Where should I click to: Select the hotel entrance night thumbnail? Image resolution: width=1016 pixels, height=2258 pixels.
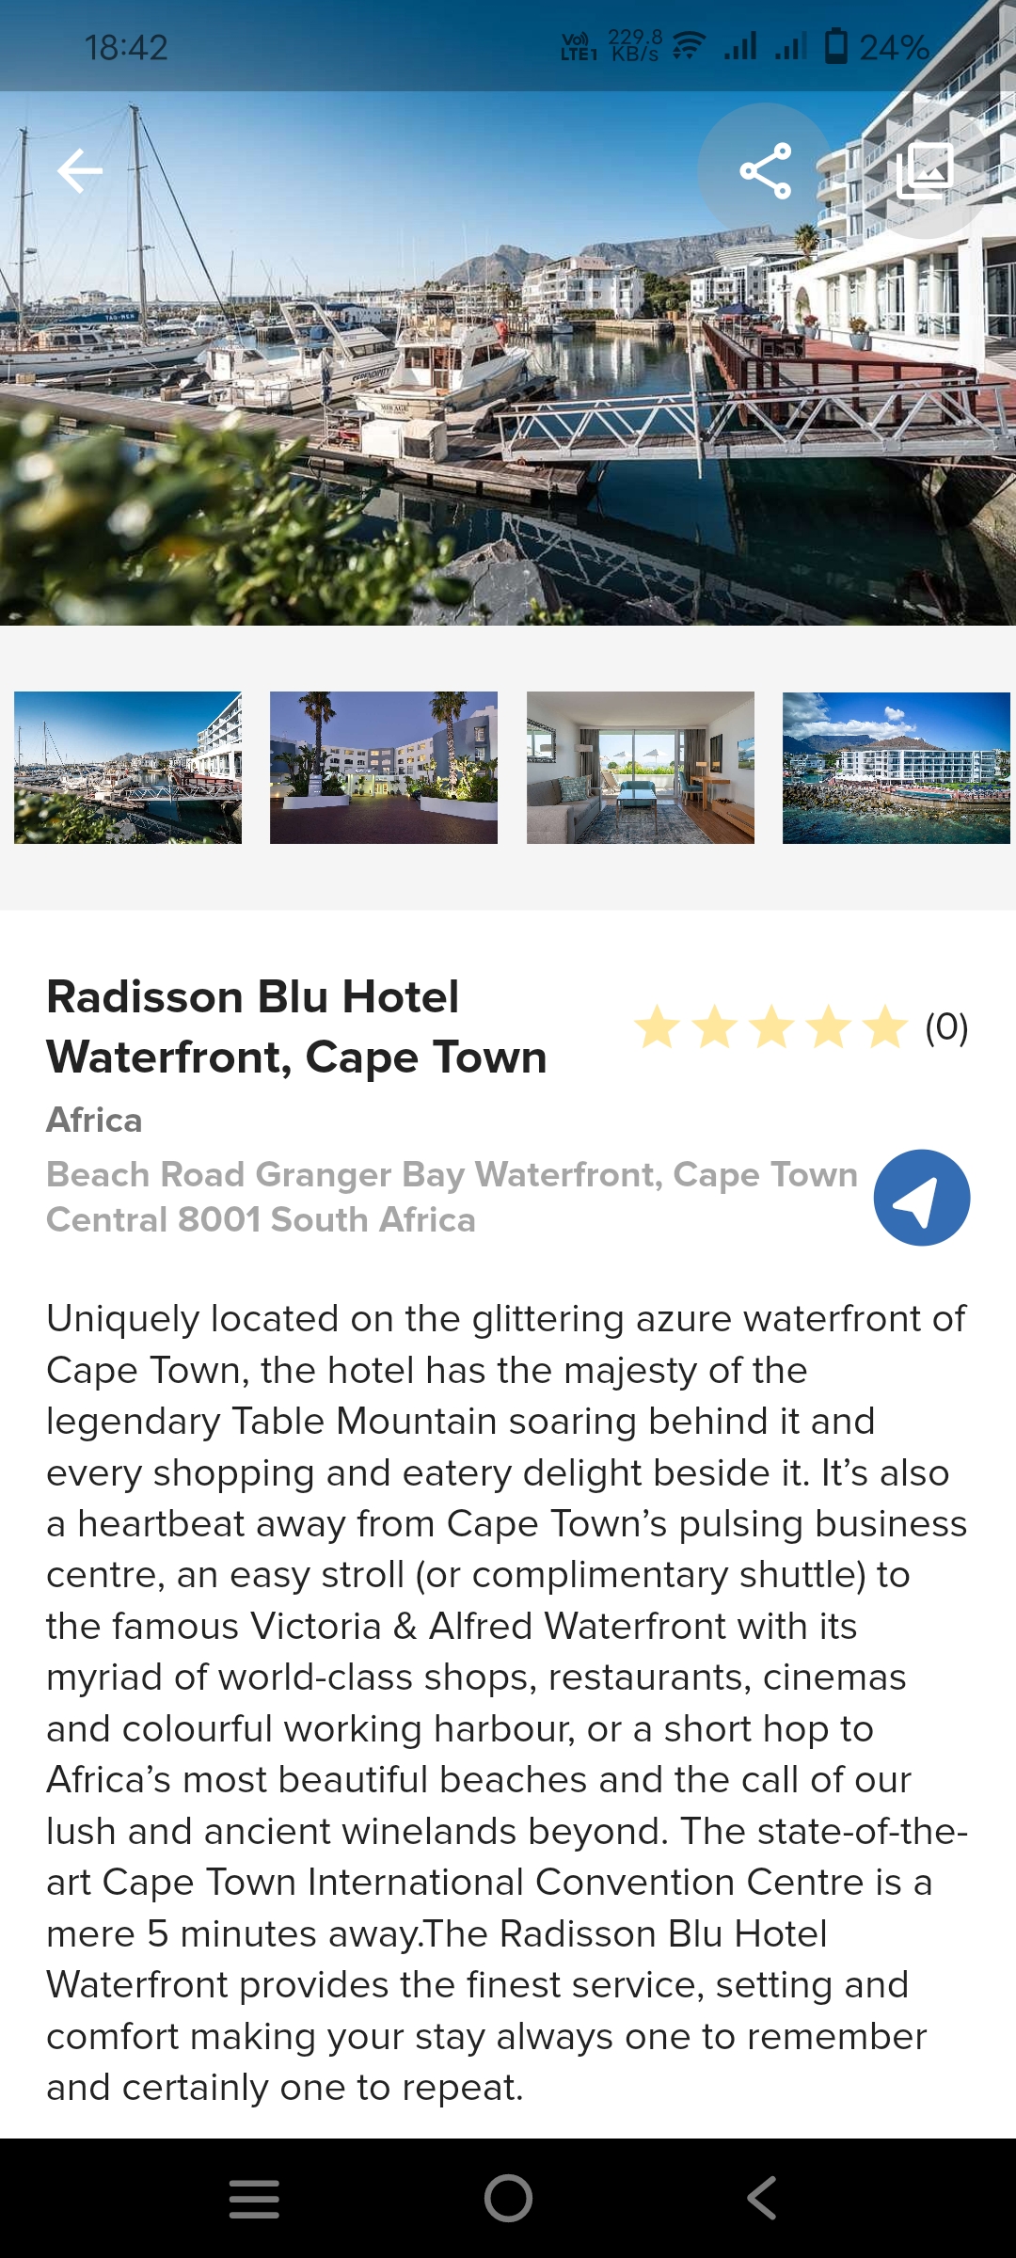(x=384, y=768)
